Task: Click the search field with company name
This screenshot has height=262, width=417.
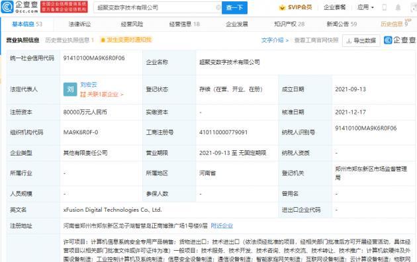Action: [158, 7]
